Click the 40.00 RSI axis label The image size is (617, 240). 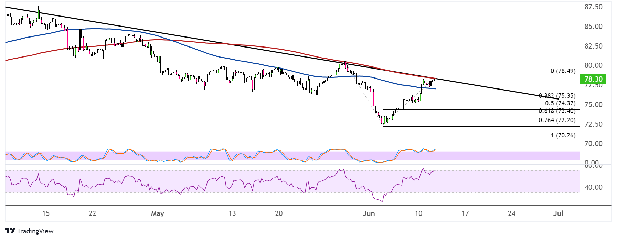[594, 187]
